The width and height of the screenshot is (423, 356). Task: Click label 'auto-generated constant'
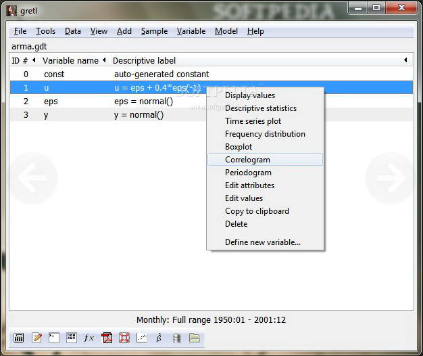(x=161, y=74)
